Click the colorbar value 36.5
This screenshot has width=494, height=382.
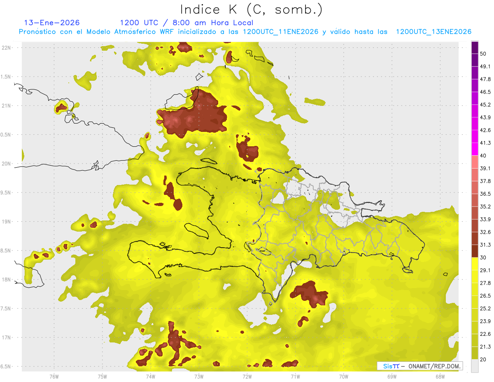pyautogui.click(x=485, y=194)
